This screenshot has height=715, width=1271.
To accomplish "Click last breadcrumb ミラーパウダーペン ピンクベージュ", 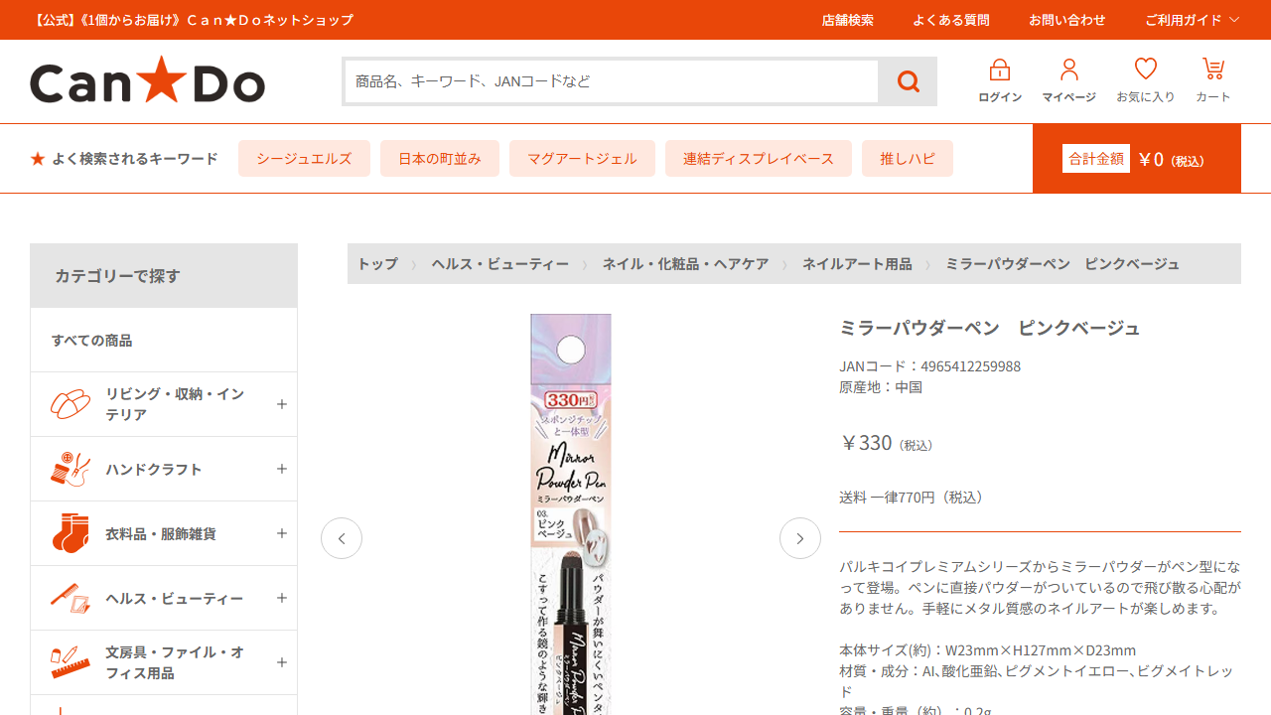I will 1062,264.
